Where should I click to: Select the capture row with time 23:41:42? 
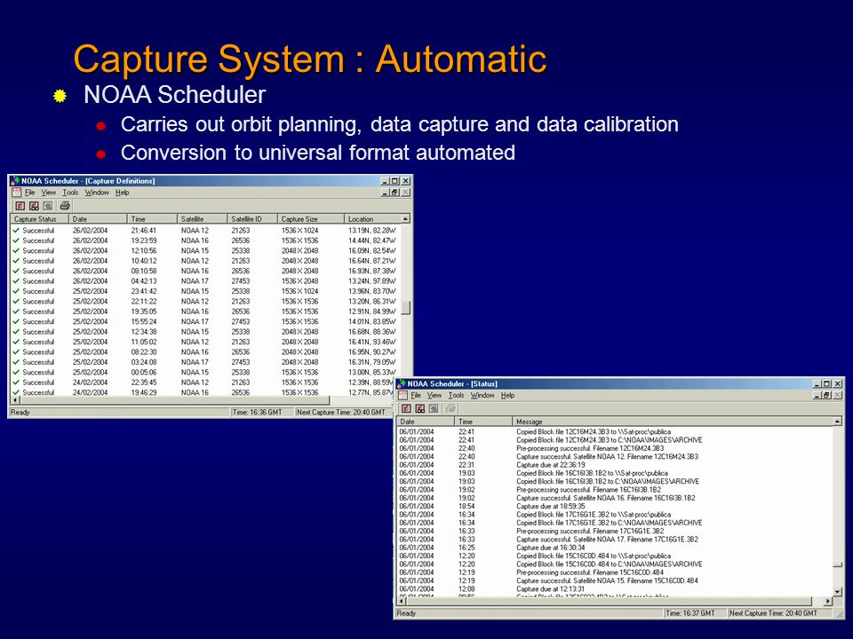pyautogui.click(x=205, y=291)
